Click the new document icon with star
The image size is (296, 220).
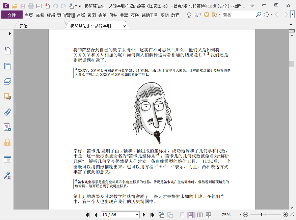coord(47,6)
